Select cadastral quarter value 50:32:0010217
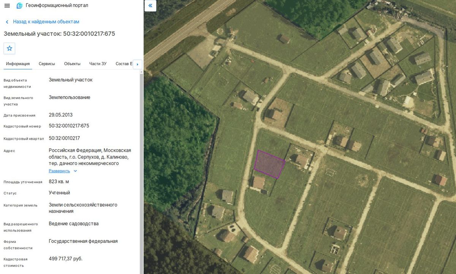 pos(64,138)
